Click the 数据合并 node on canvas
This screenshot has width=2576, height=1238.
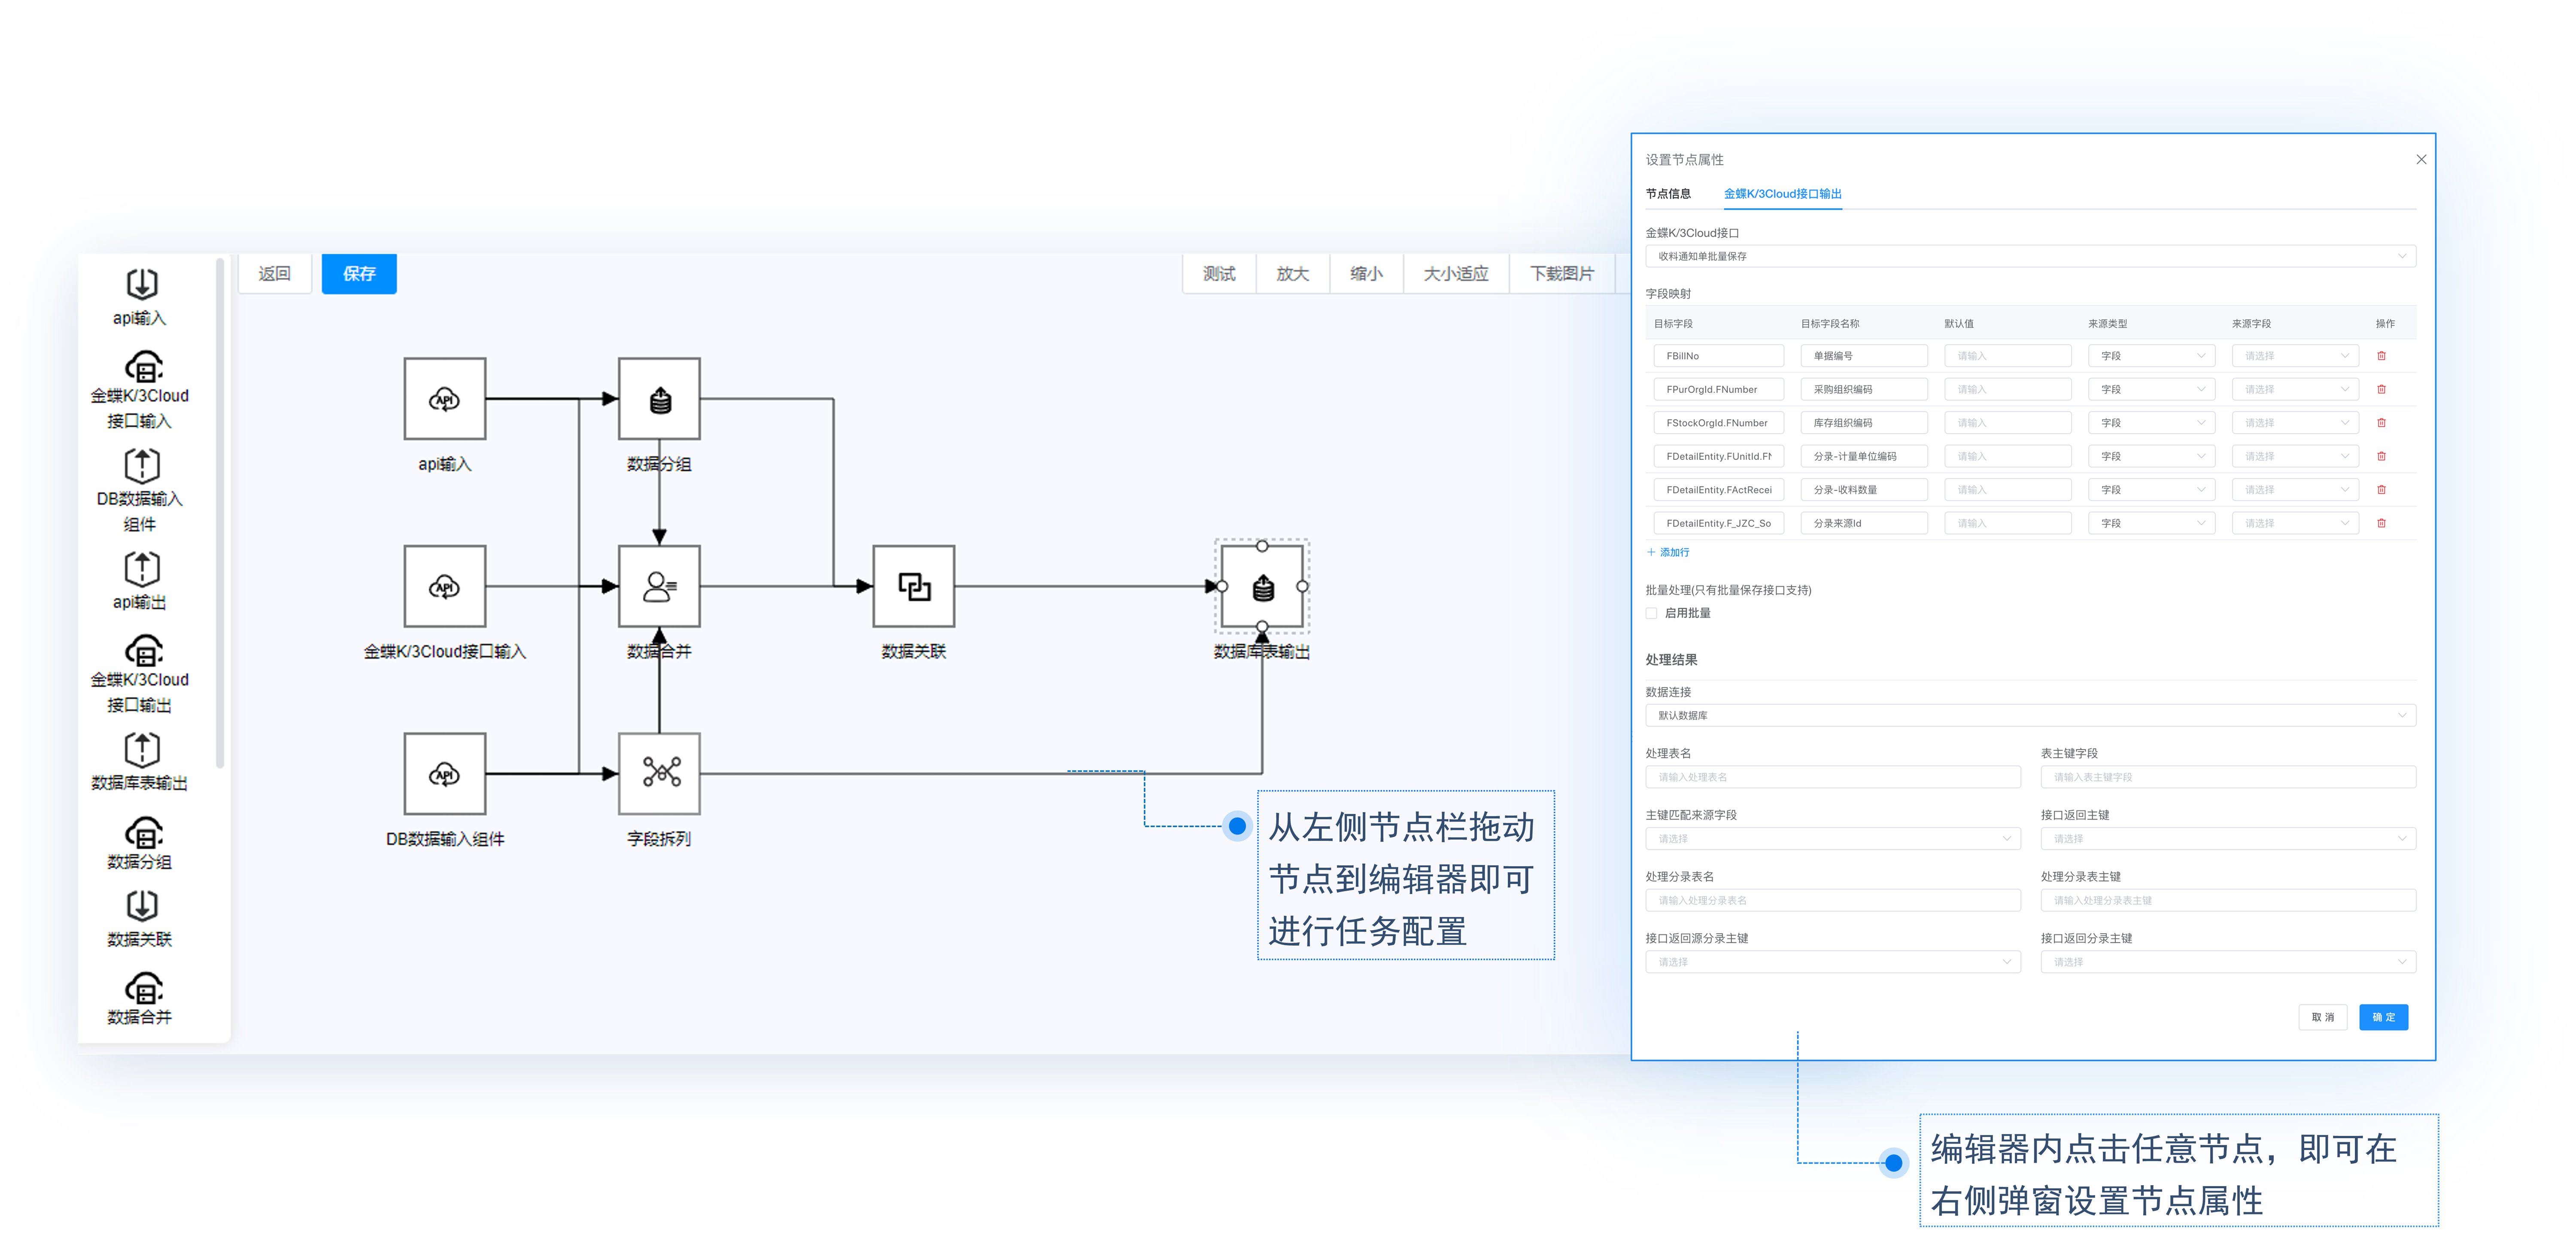[659, 587]
